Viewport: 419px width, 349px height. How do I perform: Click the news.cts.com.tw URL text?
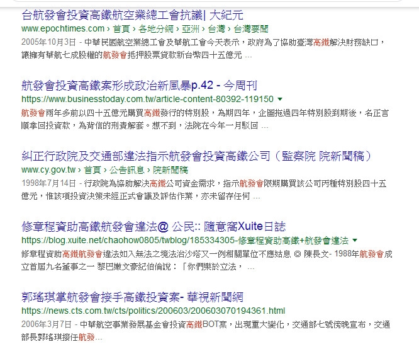[153, 311]
